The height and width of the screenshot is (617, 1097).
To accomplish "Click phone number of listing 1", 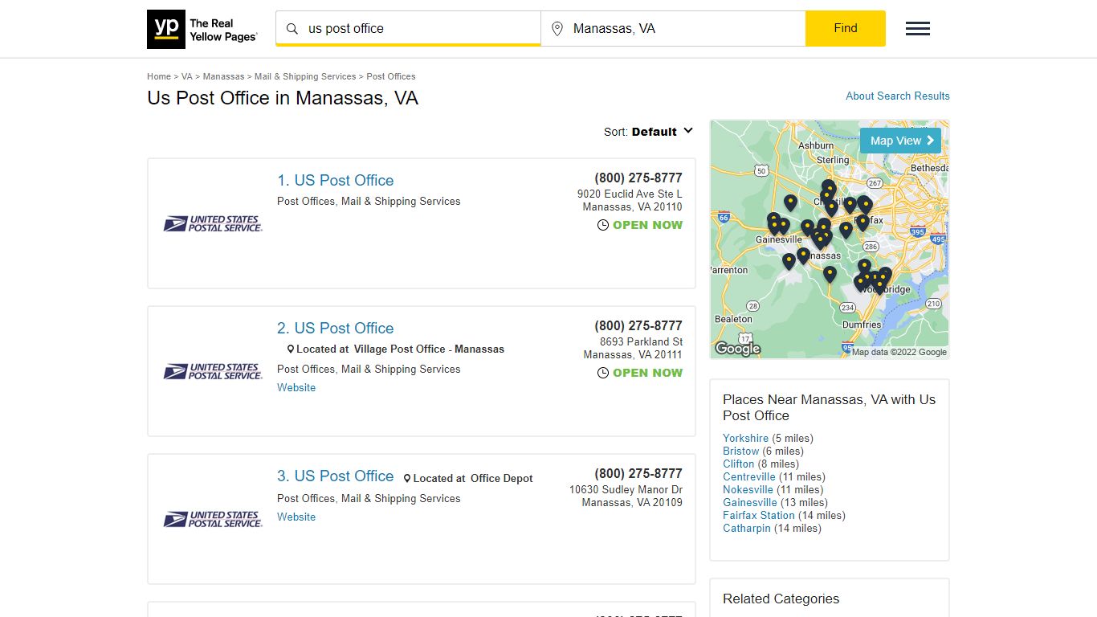I will (638, 178).
